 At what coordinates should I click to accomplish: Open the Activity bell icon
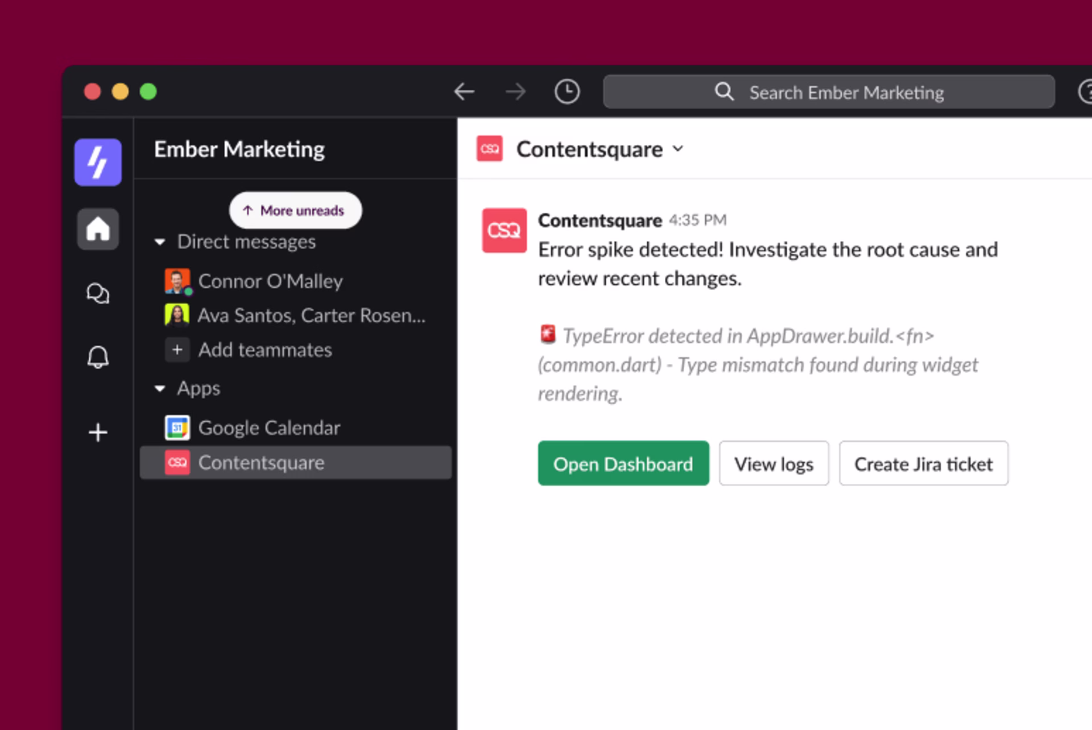click(98, 357)
